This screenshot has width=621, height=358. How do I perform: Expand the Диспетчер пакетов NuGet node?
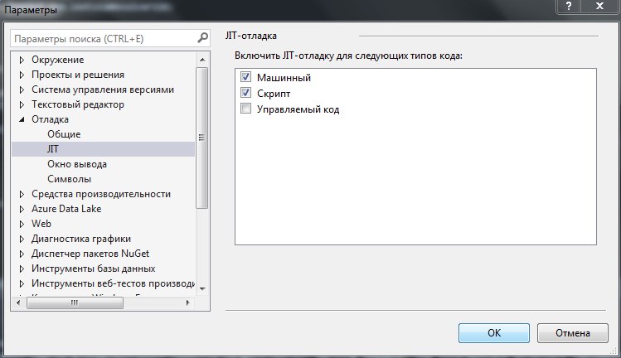22,254
